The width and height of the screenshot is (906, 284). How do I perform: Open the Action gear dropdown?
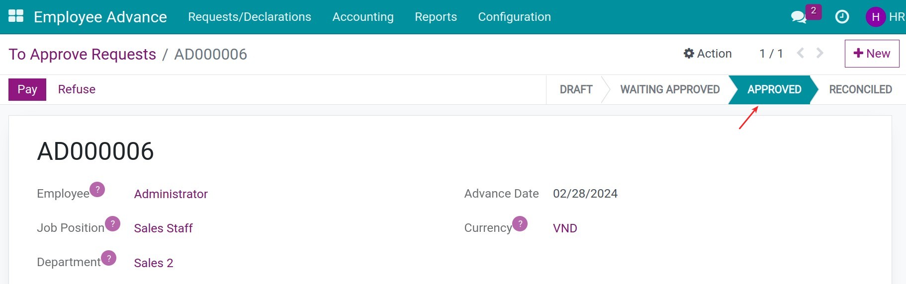708,54
